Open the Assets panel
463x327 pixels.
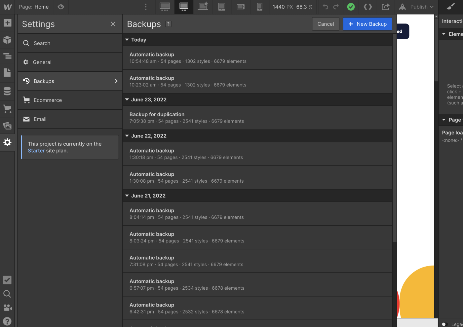pos(7,126)
